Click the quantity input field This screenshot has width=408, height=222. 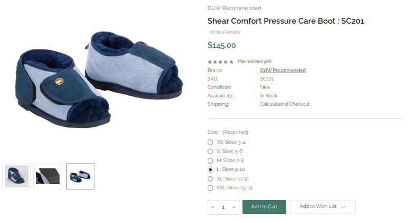click(x=224, y=207)
